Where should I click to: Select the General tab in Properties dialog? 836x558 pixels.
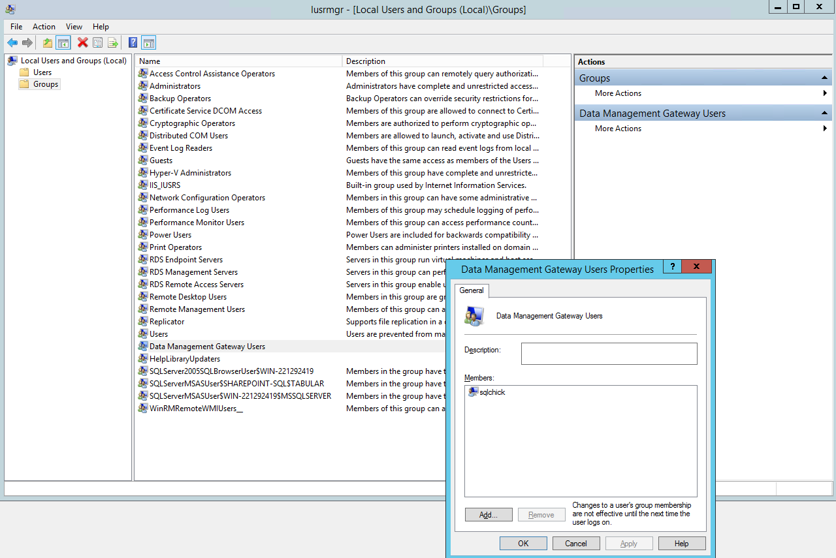472,290
